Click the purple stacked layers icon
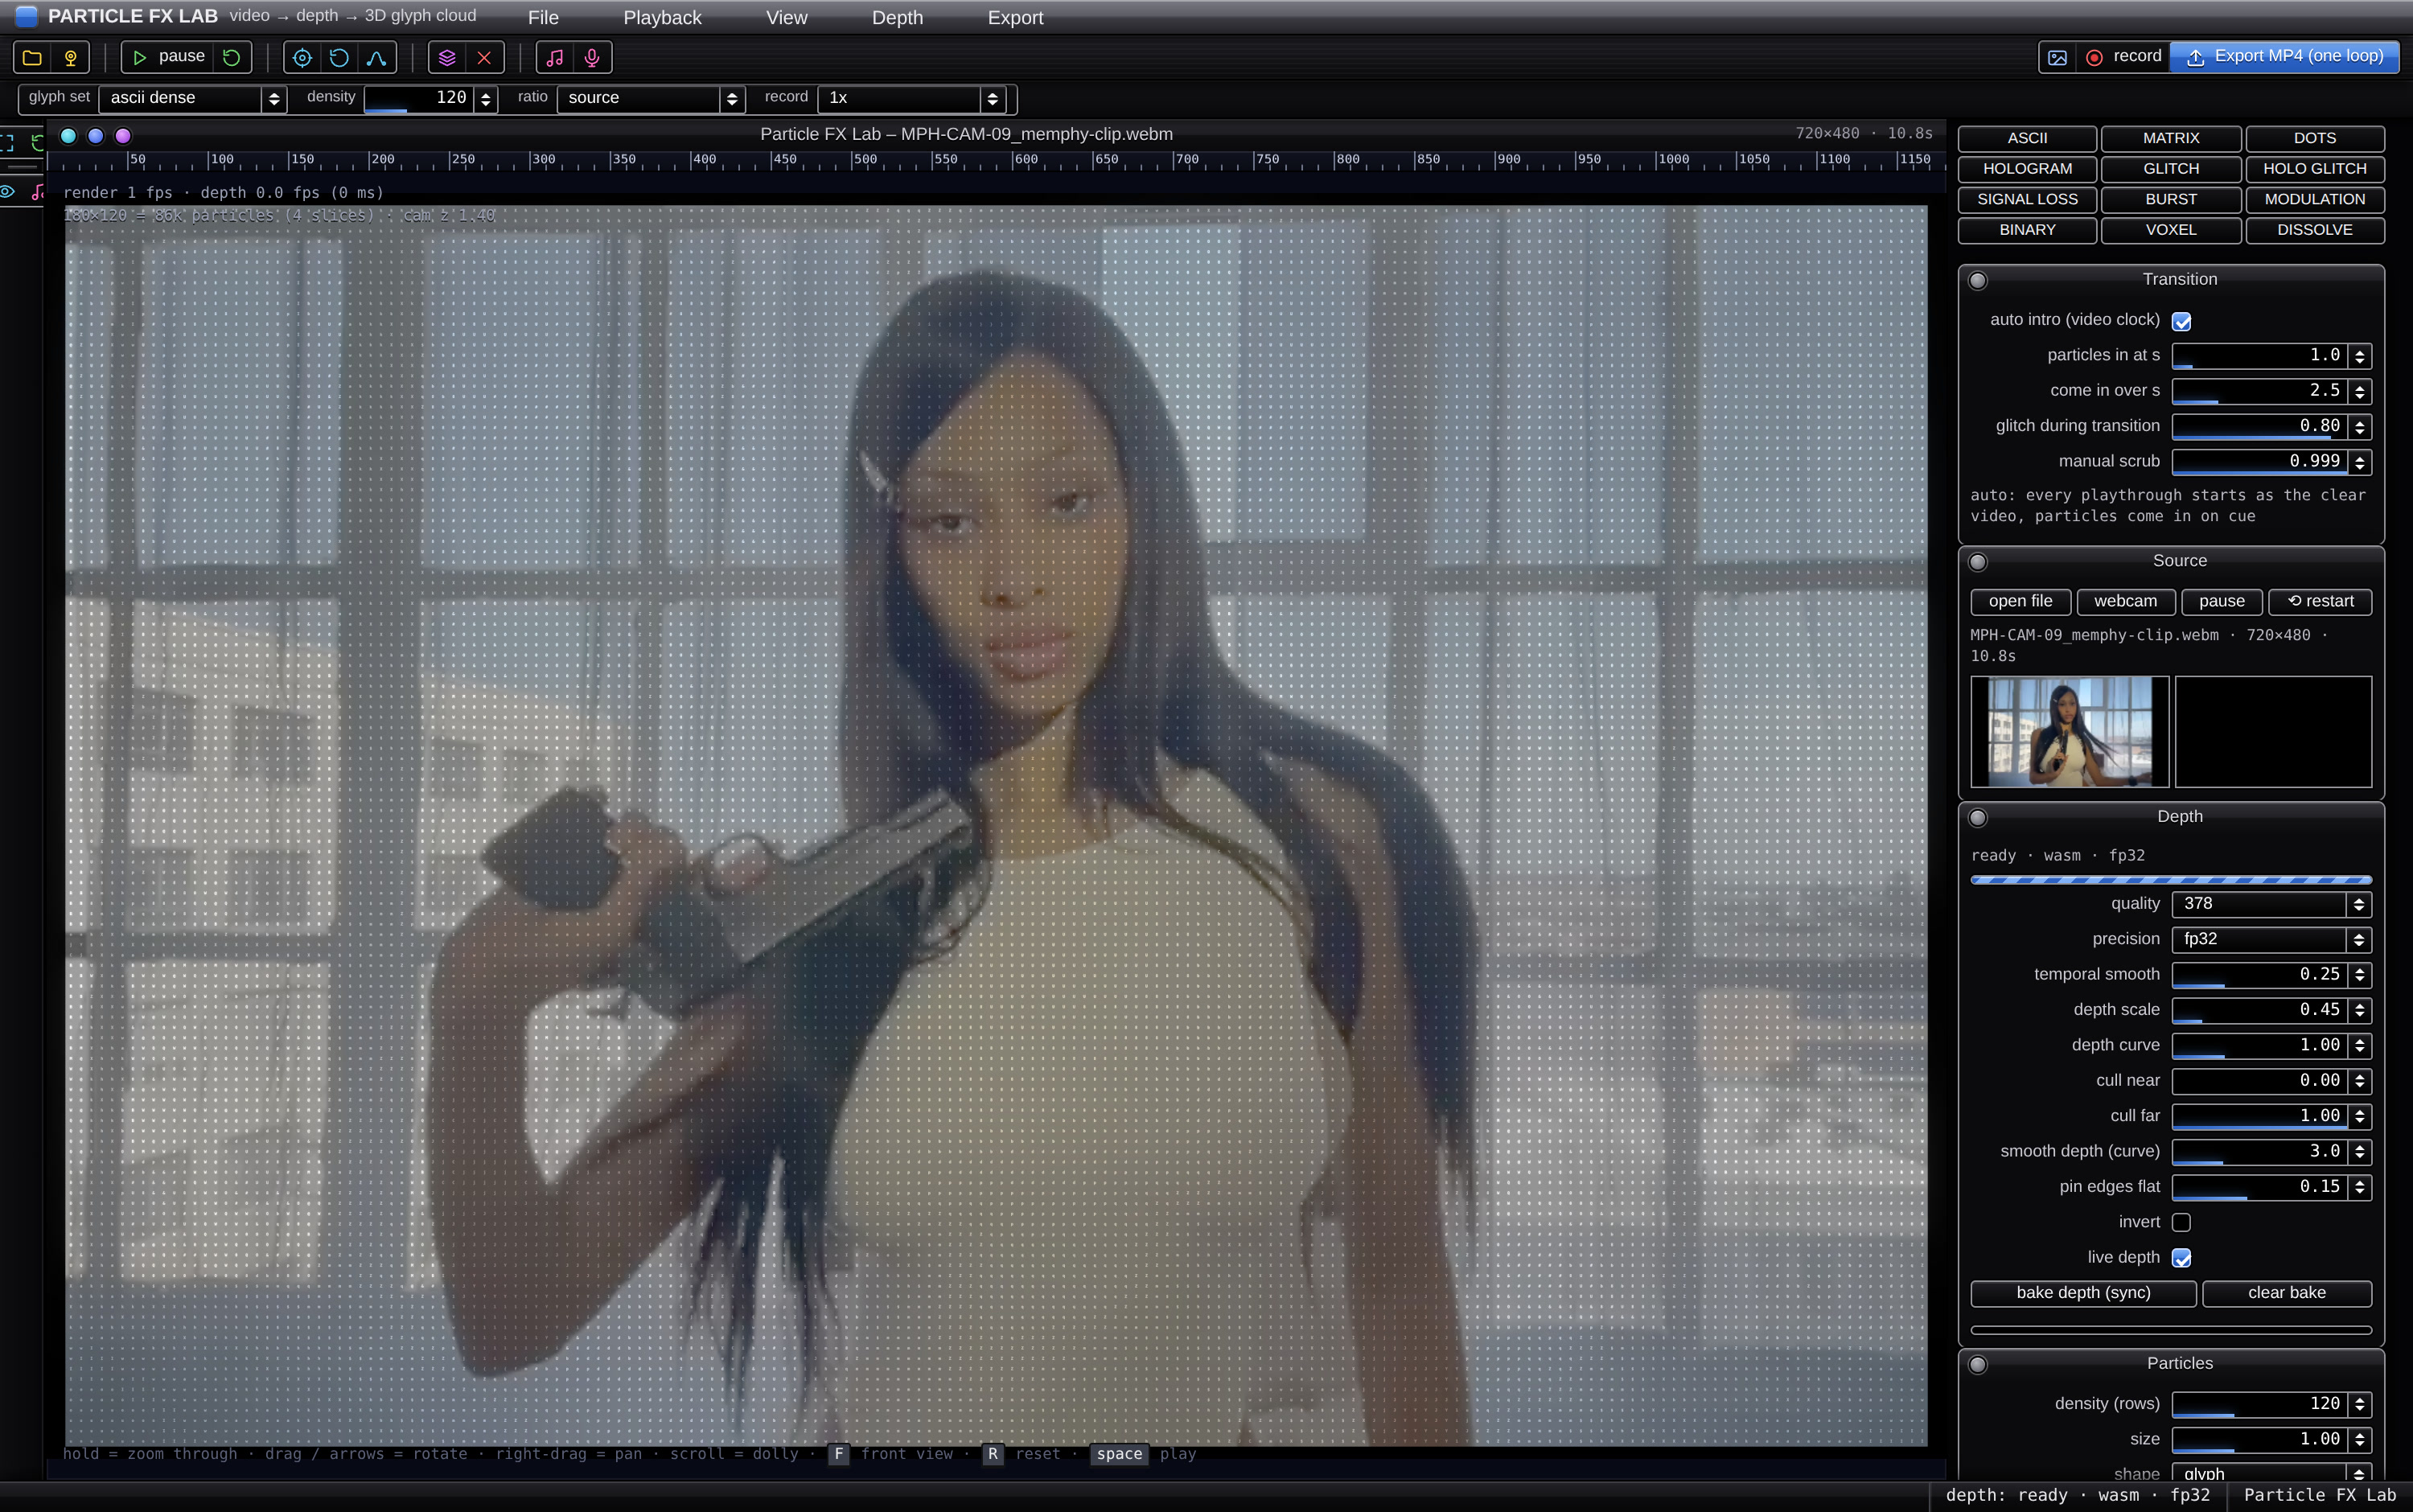 [x=447, y=57]
